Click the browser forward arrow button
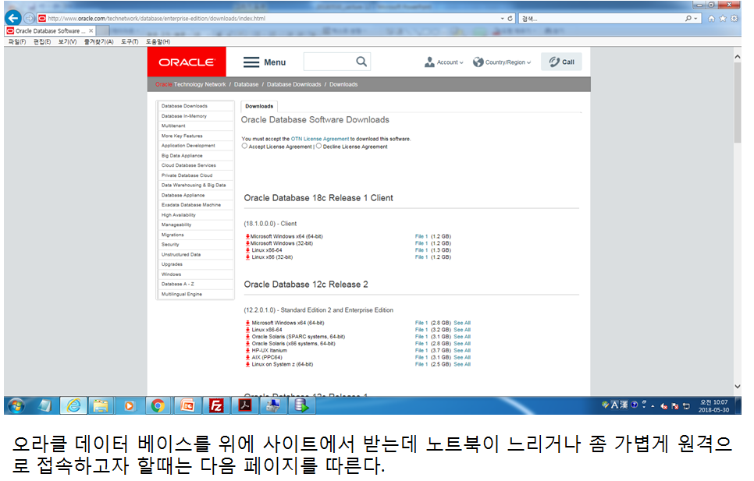754x481 pixels. click(30, 18)
